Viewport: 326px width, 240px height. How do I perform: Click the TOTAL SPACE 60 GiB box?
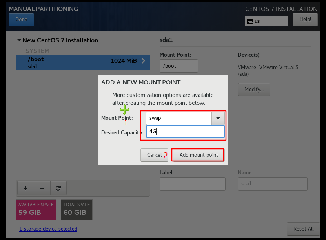click(77, 210)
